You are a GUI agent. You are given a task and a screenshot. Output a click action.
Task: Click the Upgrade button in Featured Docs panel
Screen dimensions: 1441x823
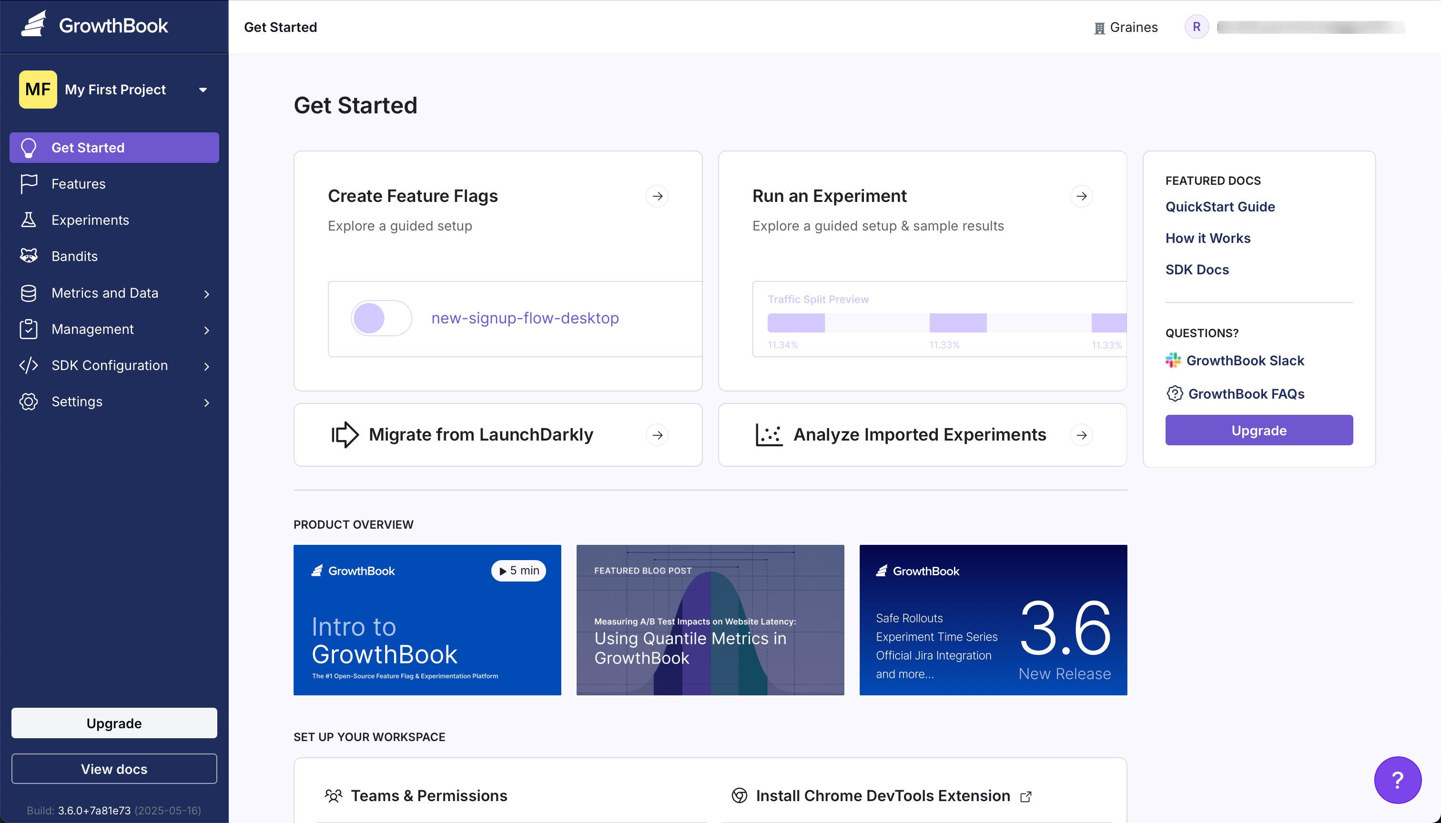tap(1259, 430)
